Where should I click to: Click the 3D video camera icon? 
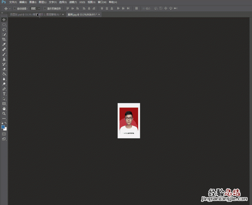(x=176, y=8)
